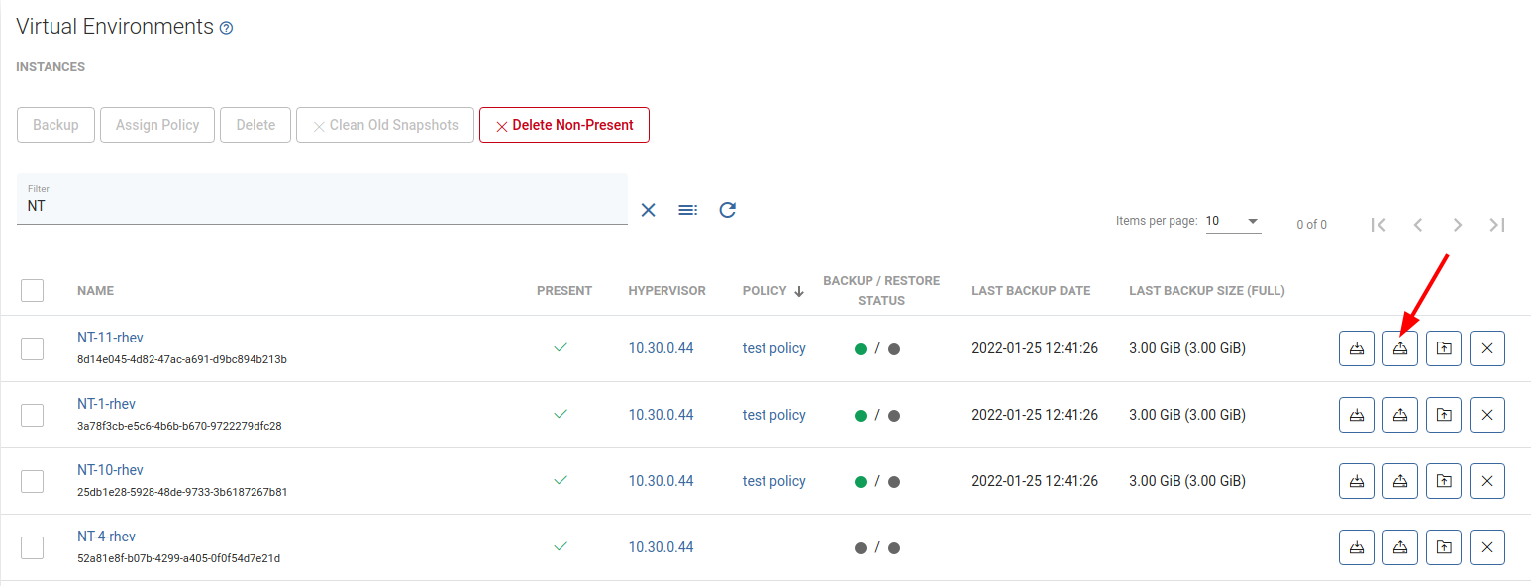Open the Items per page dropdown
Screen dimensions: 1531x586
point(1233,221)
